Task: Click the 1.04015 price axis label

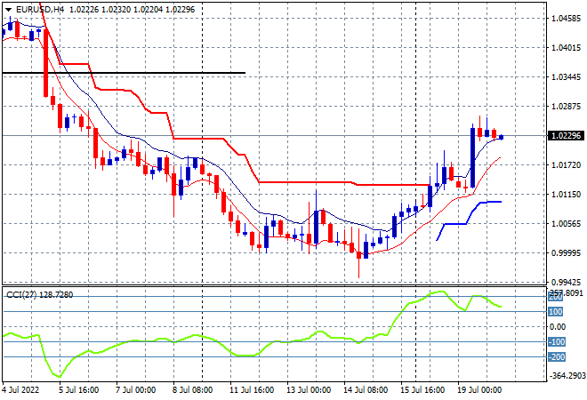Action: click(x=567, y=47)
